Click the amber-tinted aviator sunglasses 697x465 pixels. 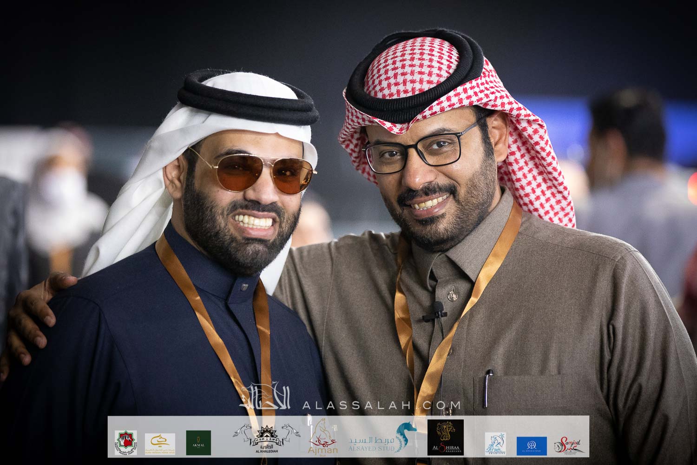252,171
